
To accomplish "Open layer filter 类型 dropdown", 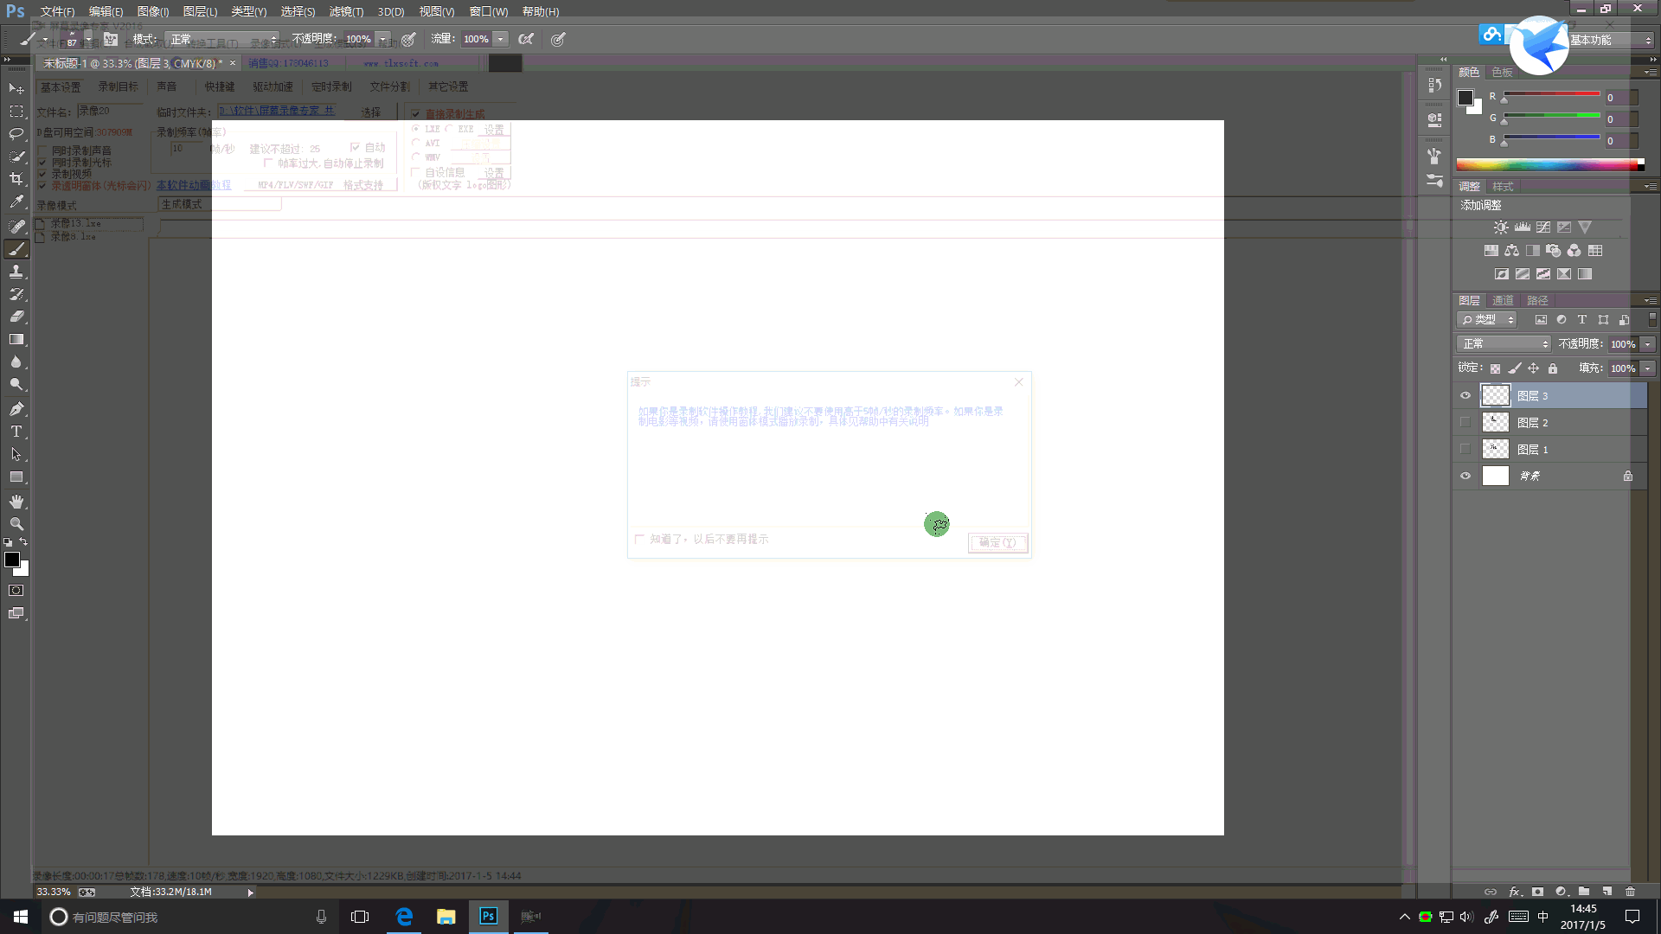I will pos(1487,320).
